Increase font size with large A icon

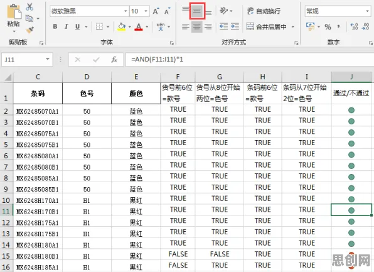(156, 11)
